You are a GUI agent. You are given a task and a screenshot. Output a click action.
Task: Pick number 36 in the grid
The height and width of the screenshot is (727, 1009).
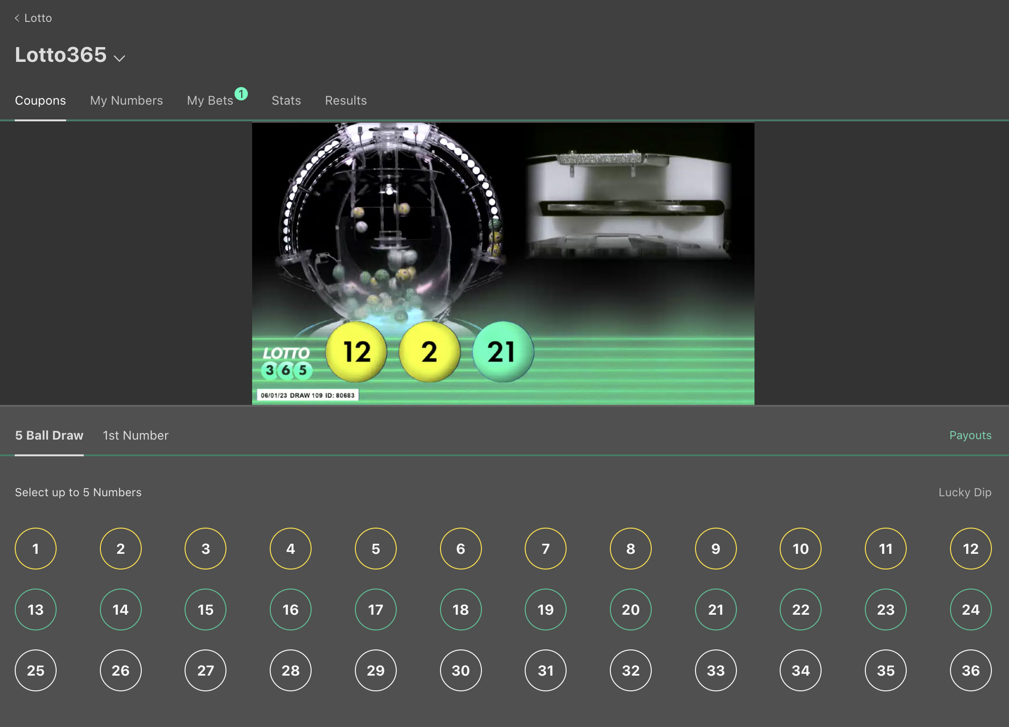[970, 670]
